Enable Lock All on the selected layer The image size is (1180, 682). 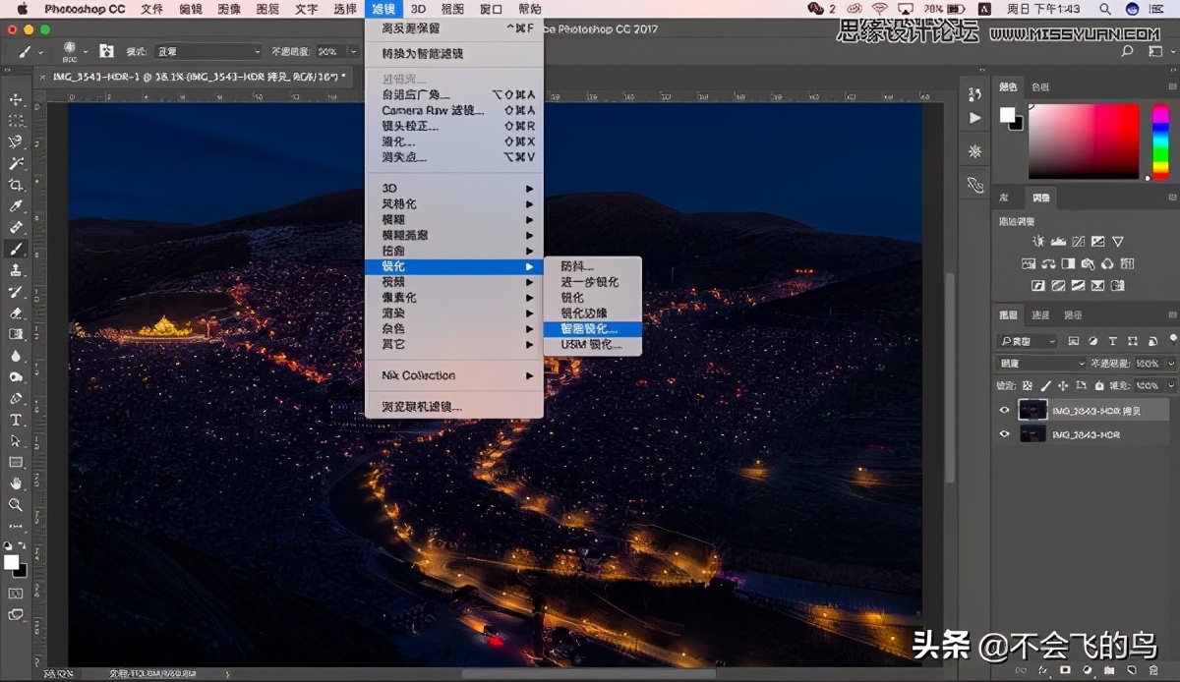pos(1099,384)
